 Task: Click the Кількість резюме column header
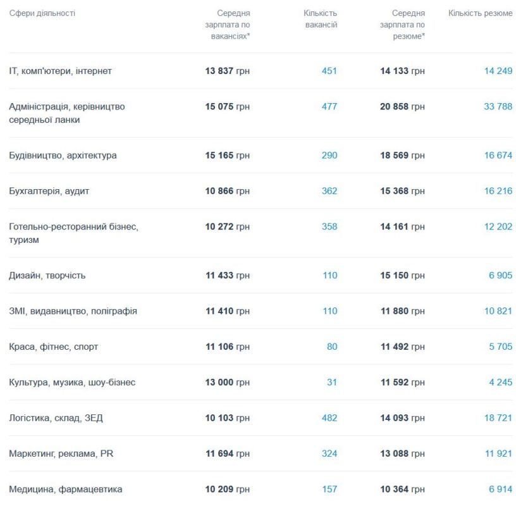(x=480, y=13)
